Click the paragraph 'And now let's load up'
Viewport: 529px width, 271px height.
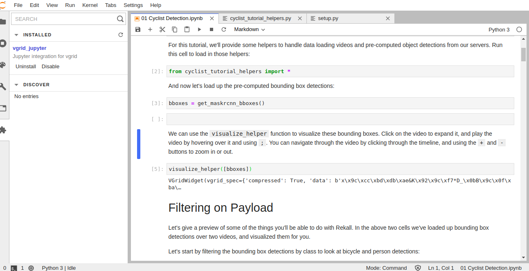coord(251,86)
